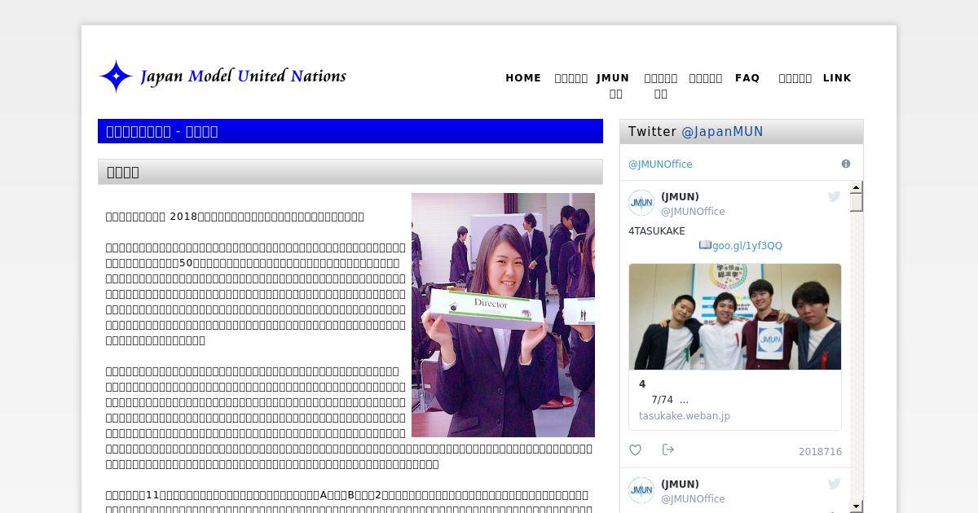Open the LINK menu item
Image resolution: width=978 pixels, height=513 pixels.
point(837,78)
